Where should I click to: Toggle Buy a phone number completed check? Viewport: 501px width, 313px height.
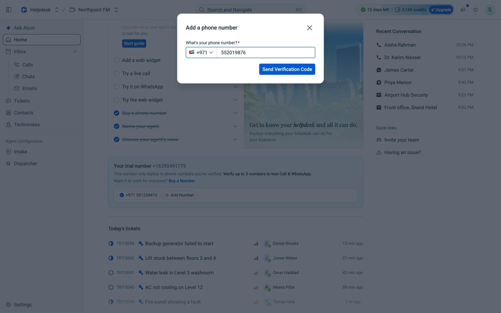(x=116, y=113)
